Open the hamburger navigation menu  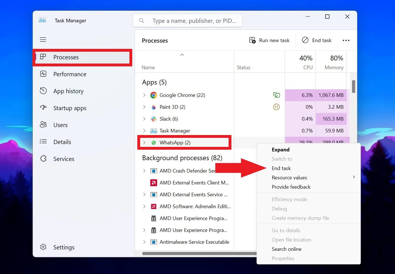[43, 40]
